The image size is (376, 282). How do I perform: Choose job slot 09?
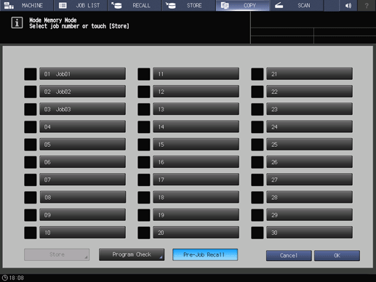(x=82, y=215)
